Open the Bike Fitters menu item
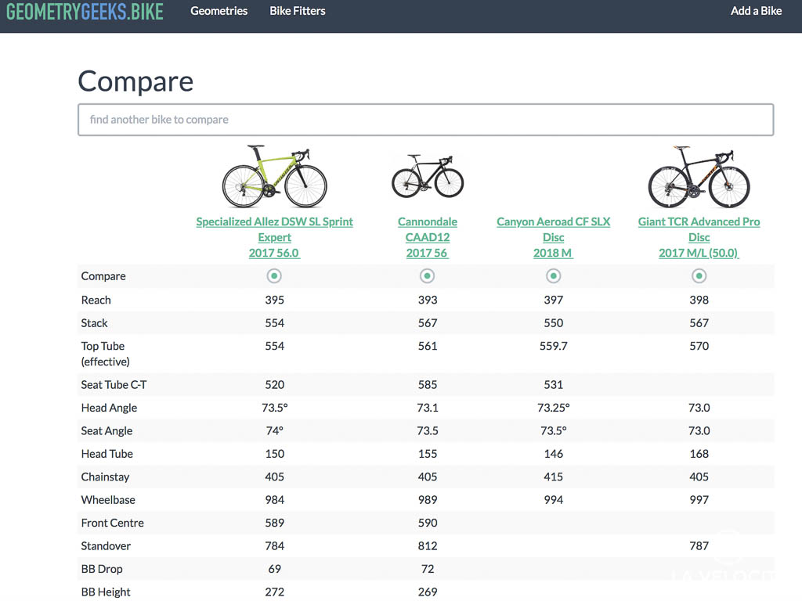 (x=297, y=11)
